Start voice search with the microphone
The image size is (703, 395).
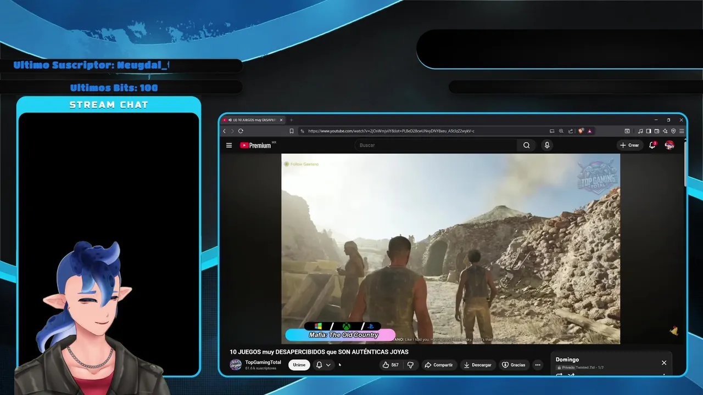click(x=546, y=145)
